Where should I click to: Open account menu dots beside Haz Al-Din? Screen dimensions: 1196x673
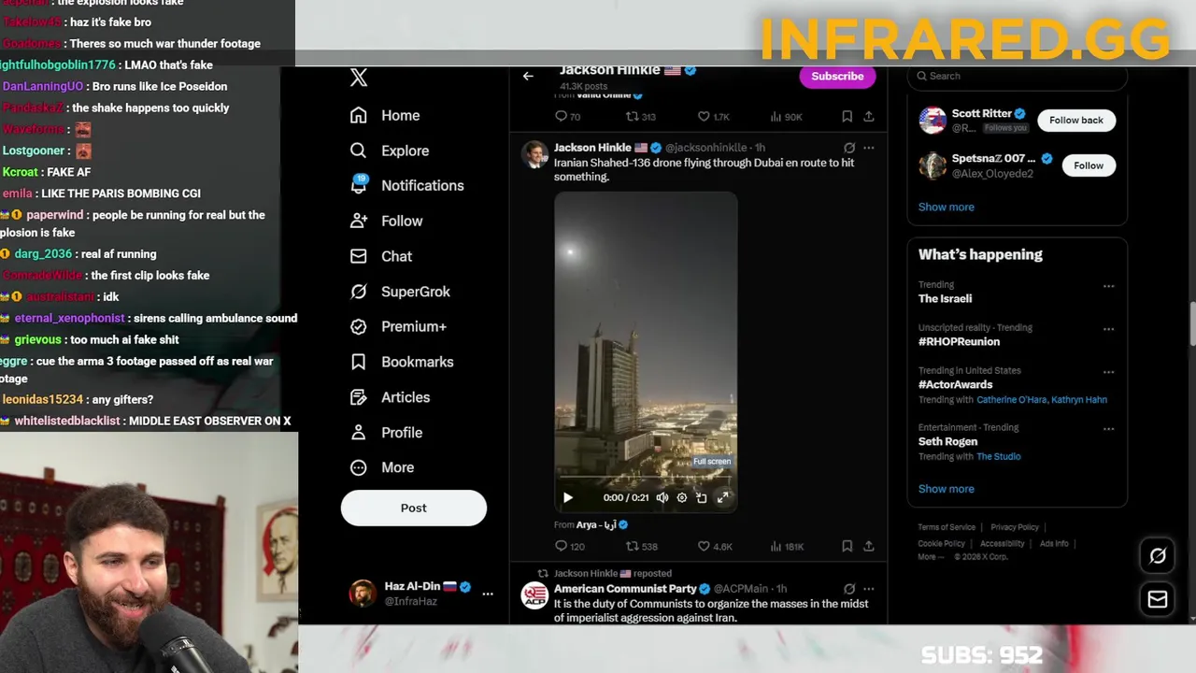487,594
